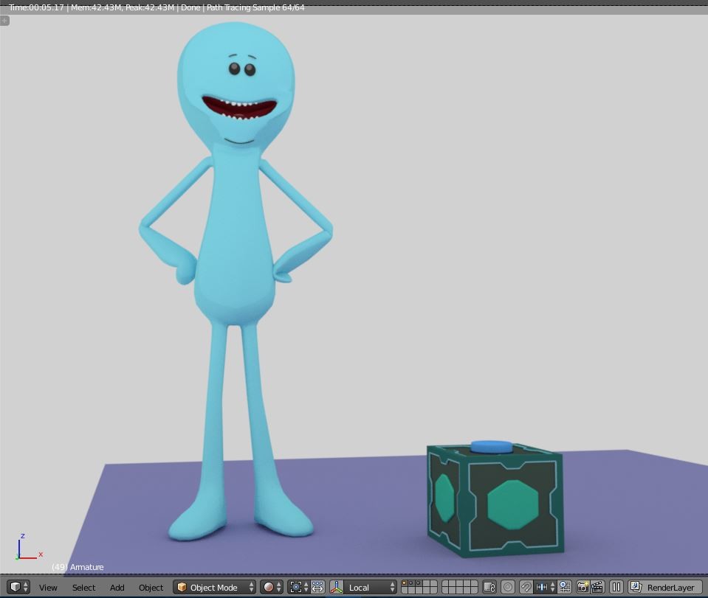
Task: Open the Local transform orientation dropdown
Action: (x=363, y=587)
